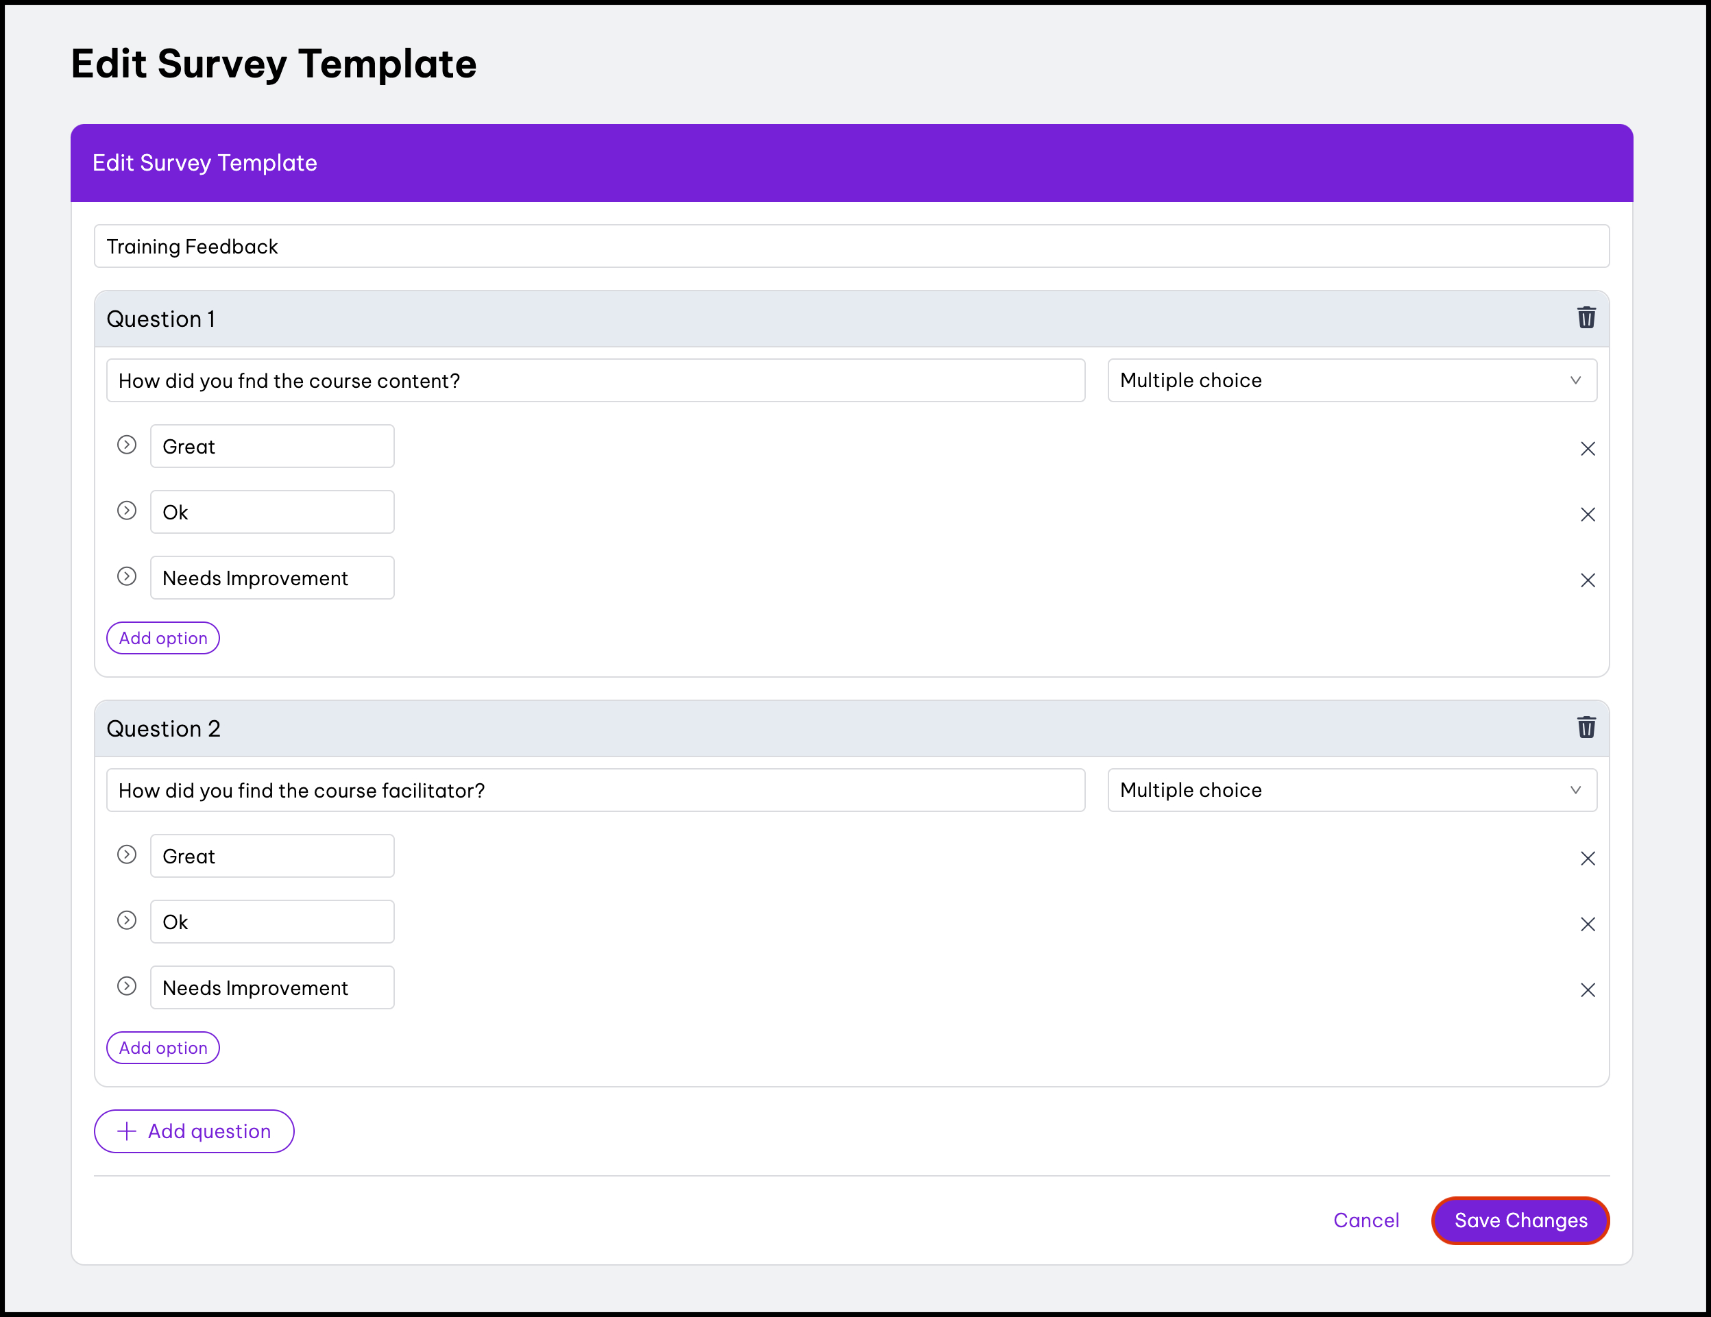
Task: Open Question 1 type dropdown
Action: point(1351,380)
